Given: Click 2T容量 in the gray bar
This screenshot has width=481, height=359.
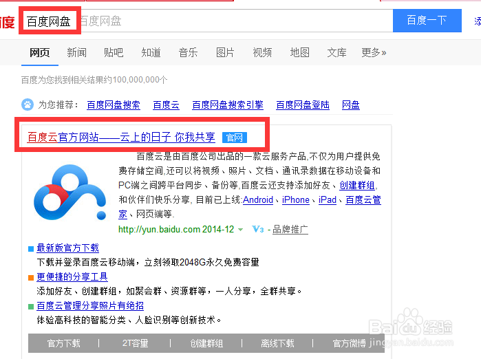Looking at the screenshot, I should [136, 343].
